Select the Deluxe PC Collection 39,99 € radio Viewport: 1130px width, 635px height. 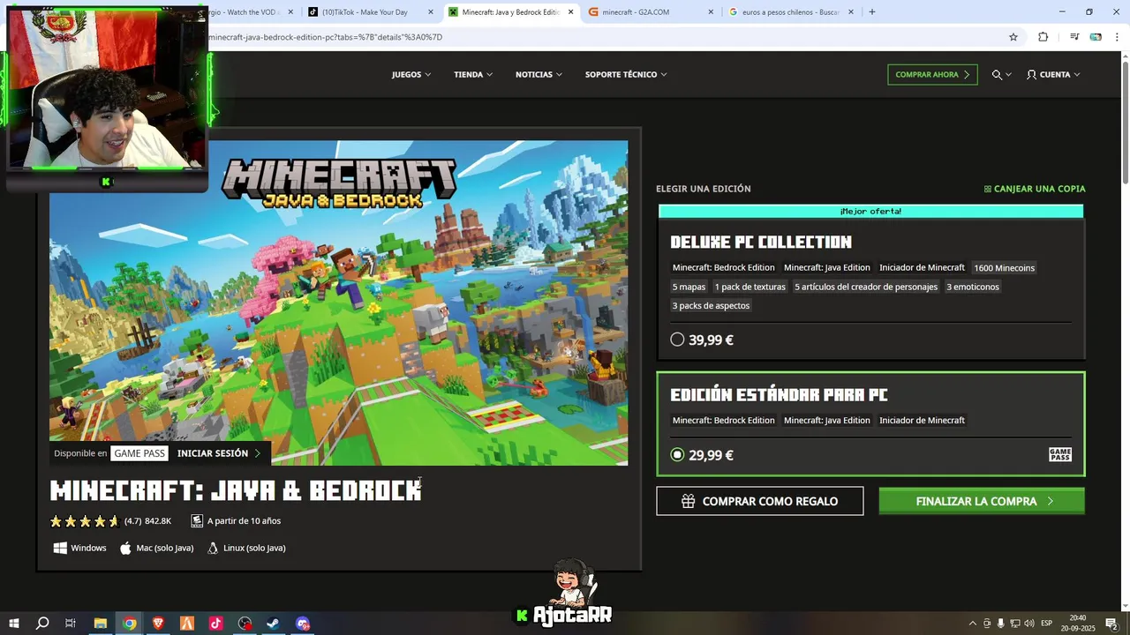[x=677, y=340]
